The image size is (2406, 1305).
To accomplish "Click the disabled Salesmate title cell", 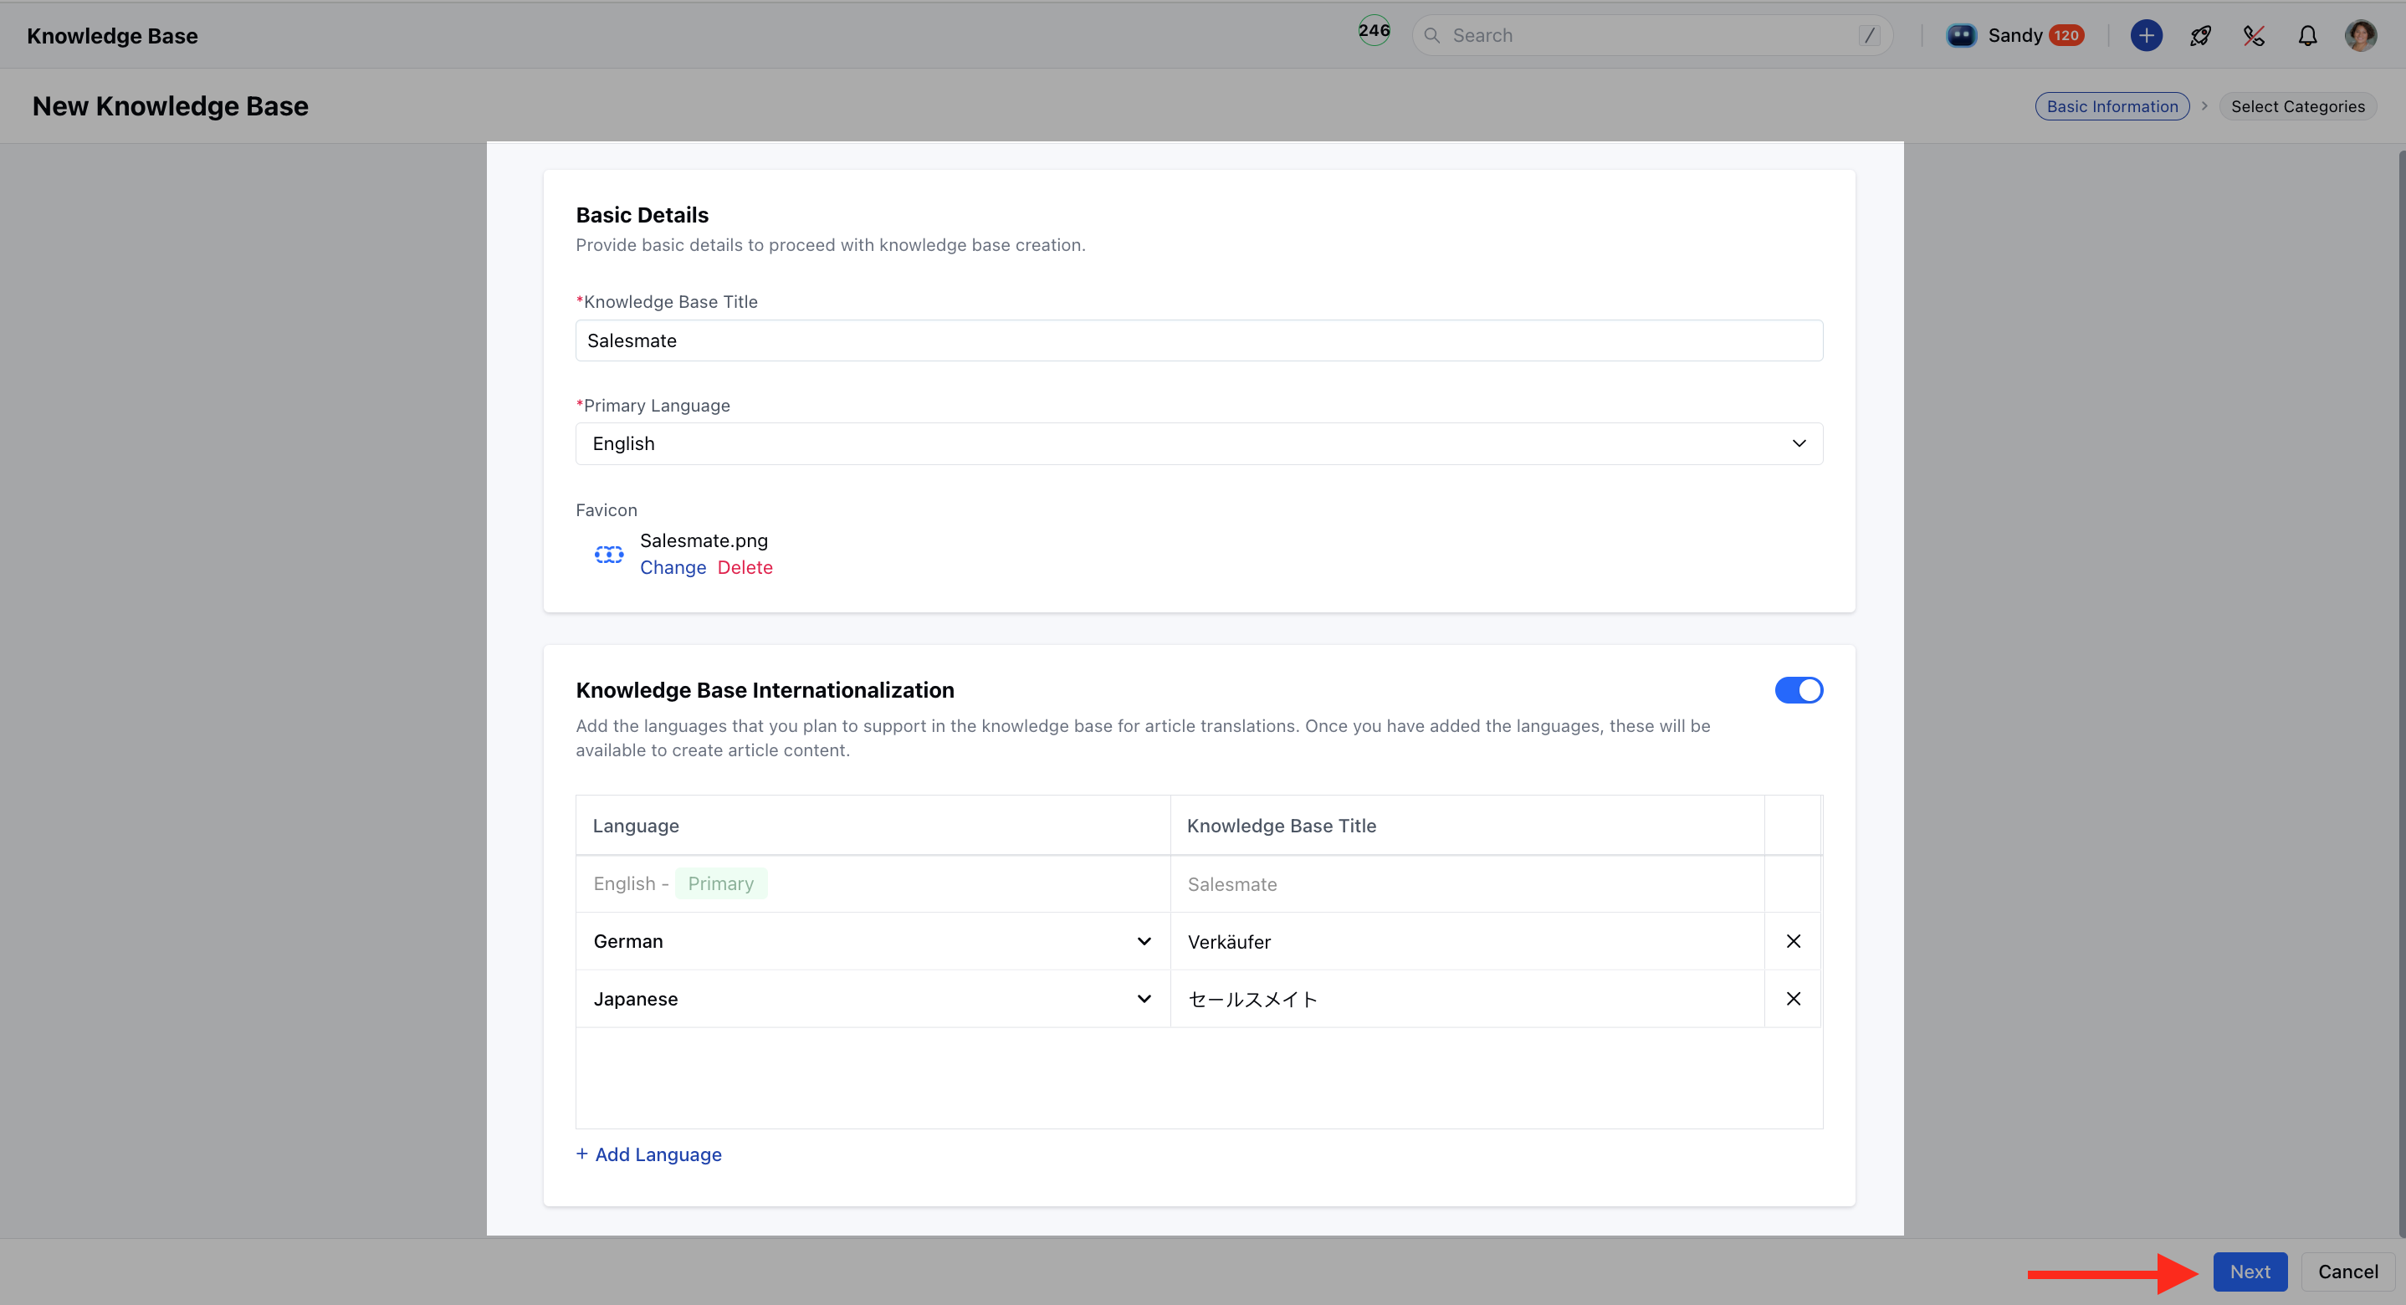I will (1466, 883).
